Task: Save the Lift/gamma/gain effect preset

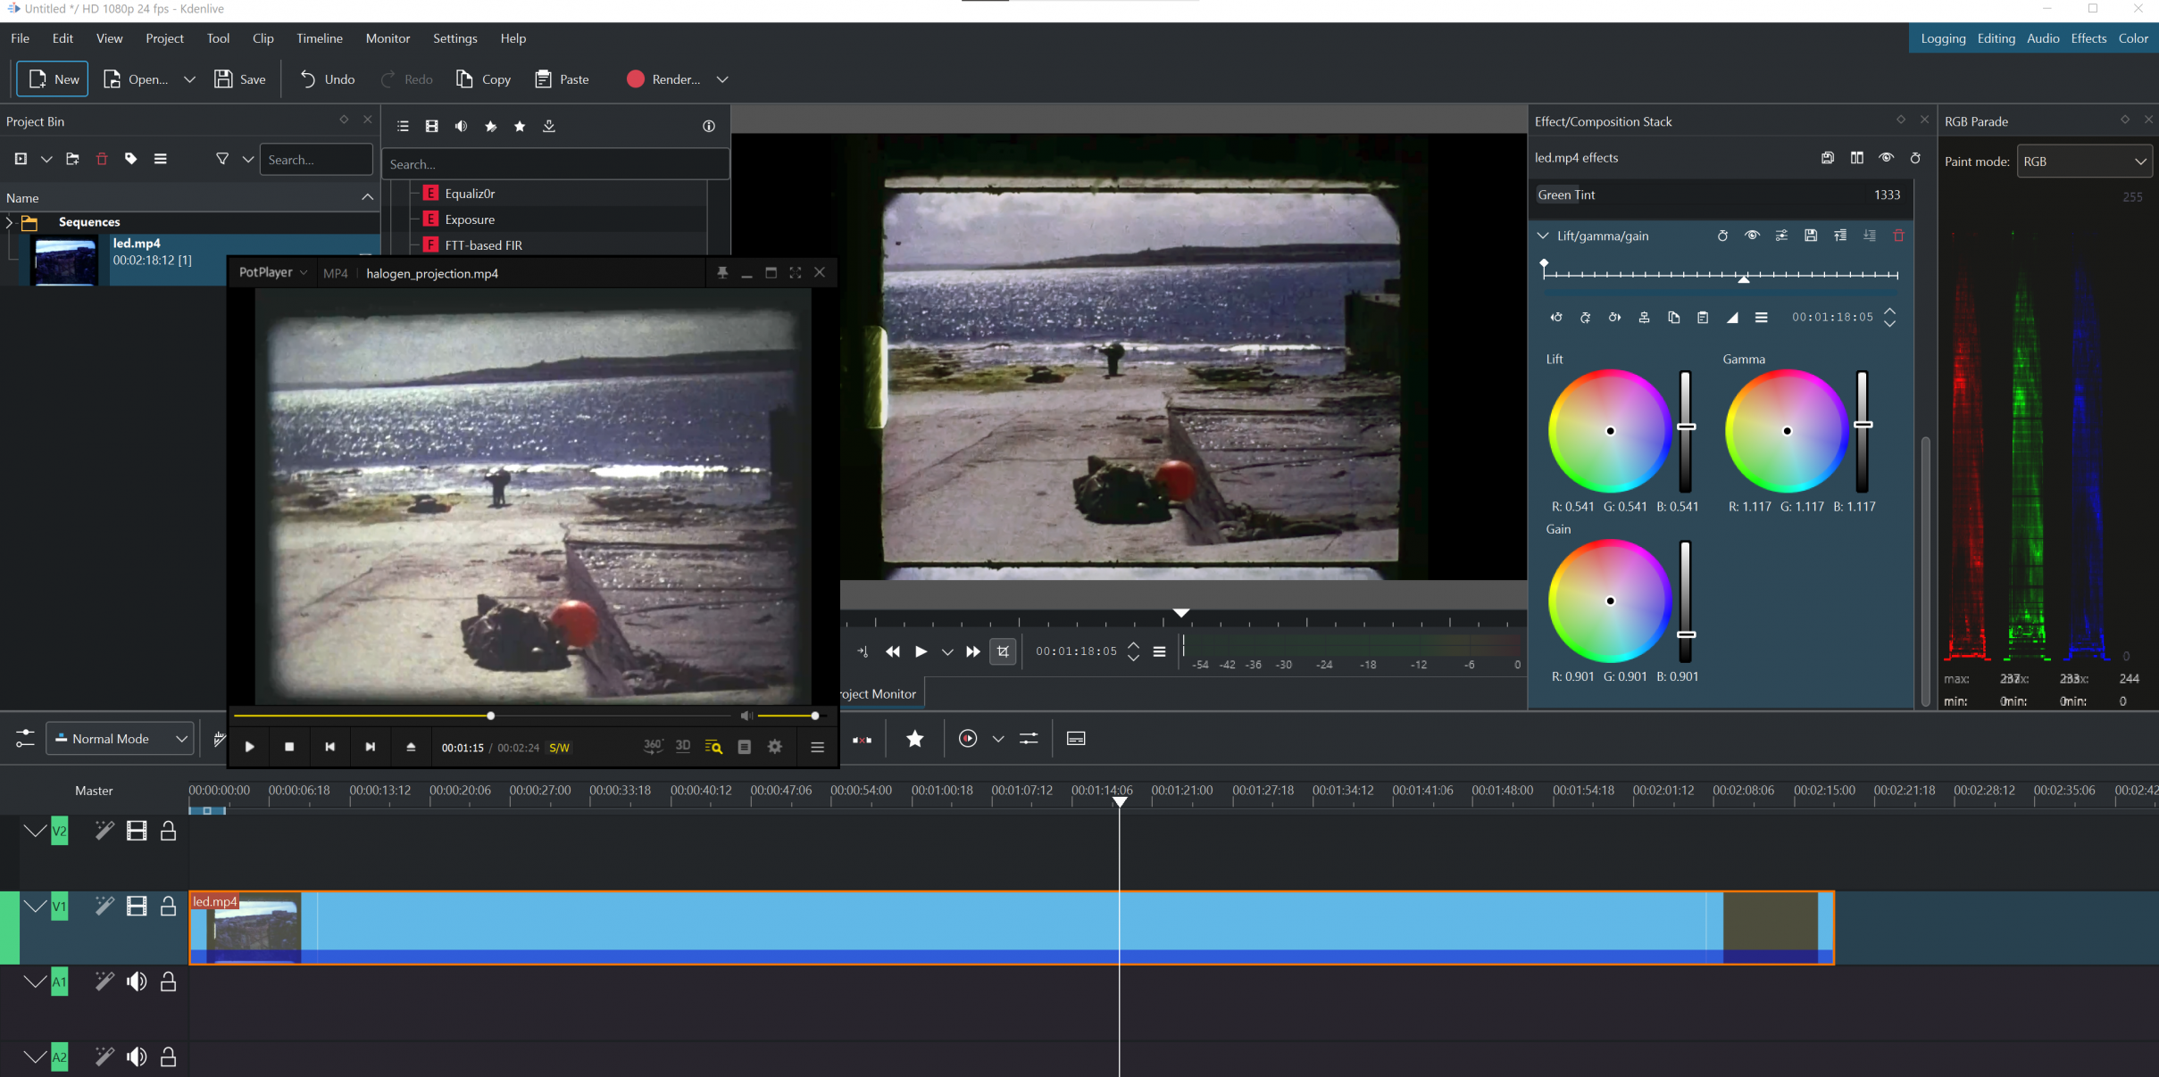Action: pos(1810,236)
